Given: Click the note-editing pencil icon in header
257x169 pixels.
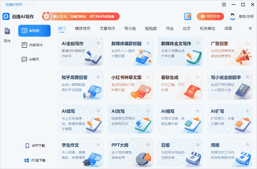Looking at the screenshot, I should pos(188,17).
